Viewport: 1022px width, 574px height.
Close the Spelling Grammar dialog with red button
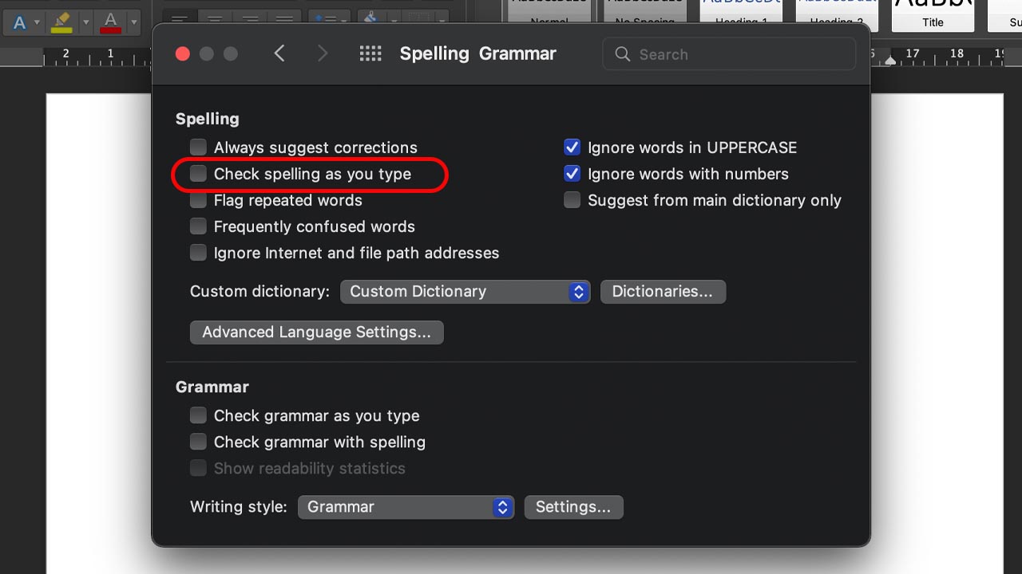click(x=183, y=53)
